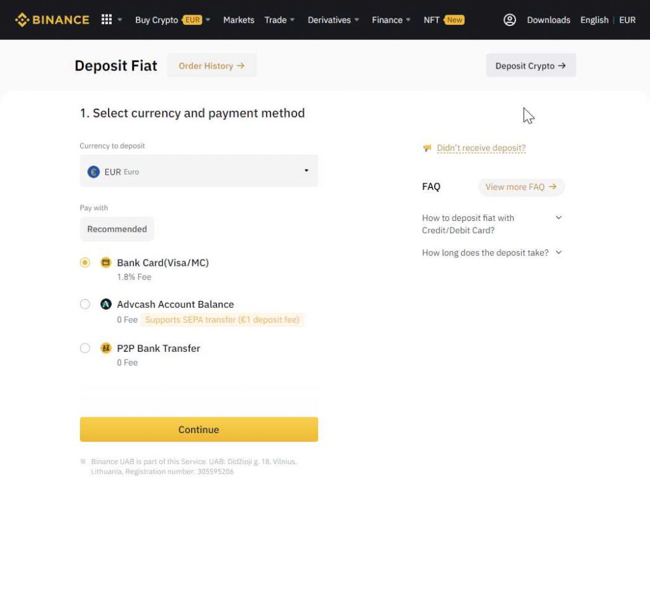The width and height of the screenshot is (650, 600).
Task: Select Bank Card(Visa/MC) radio button
Action: pos(85,262)
